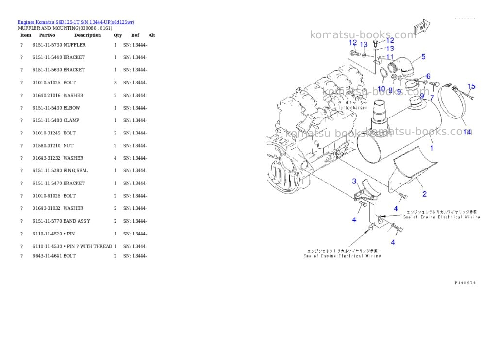Viewport: 497px width, 352px height.
Task: Click the BAND ASS'Y description text
Action: [77, 221]
